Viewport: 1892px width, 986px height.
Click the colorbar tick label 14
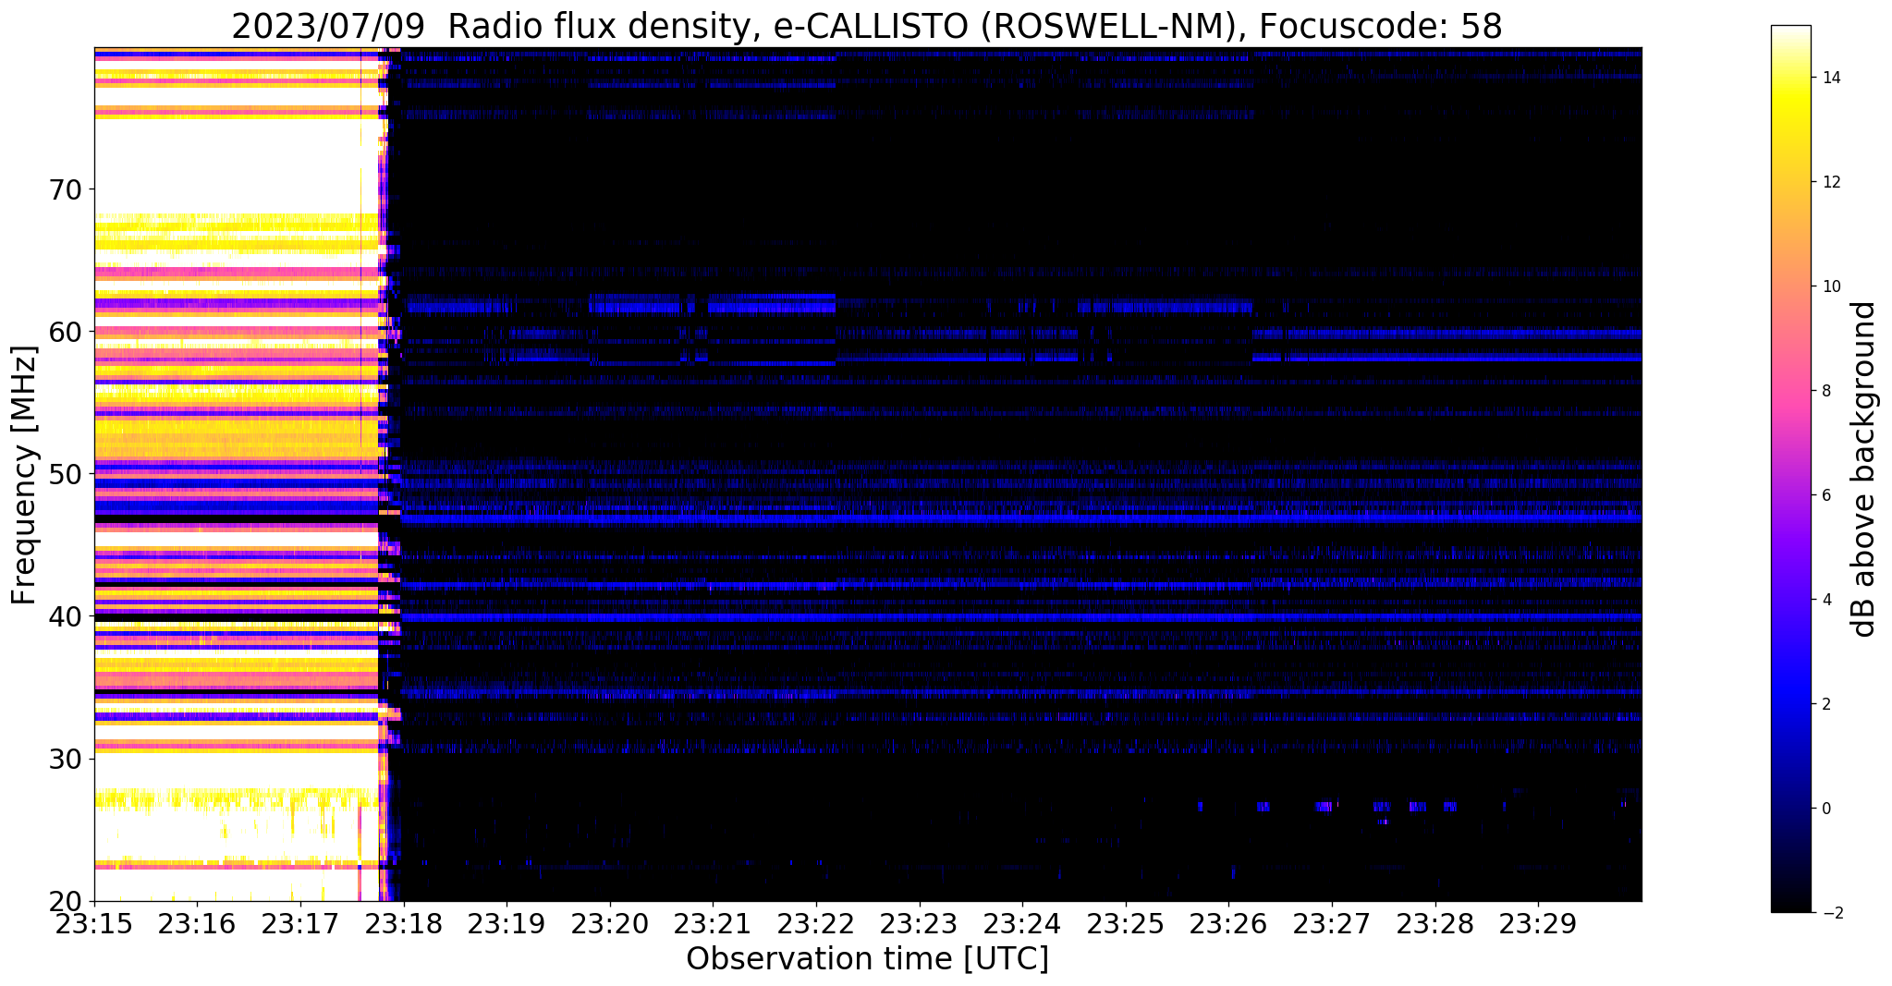[x=1831, y=78]
